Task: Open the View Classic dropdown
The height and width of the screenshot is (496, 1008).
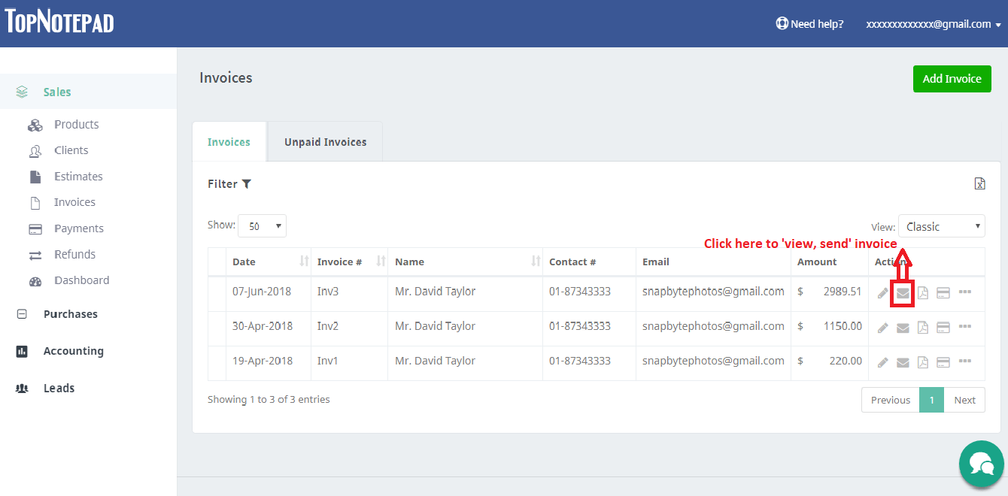Action: [942, 226]
